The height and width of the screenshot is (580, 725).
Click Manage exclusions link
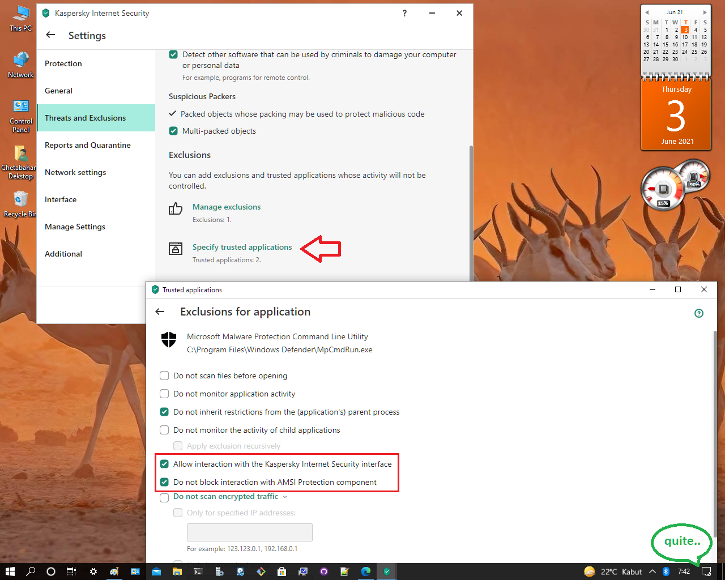point(227,207)
